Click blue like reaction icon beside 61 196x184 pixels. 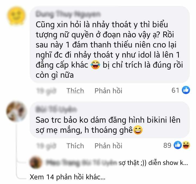[x=186, y=90]
